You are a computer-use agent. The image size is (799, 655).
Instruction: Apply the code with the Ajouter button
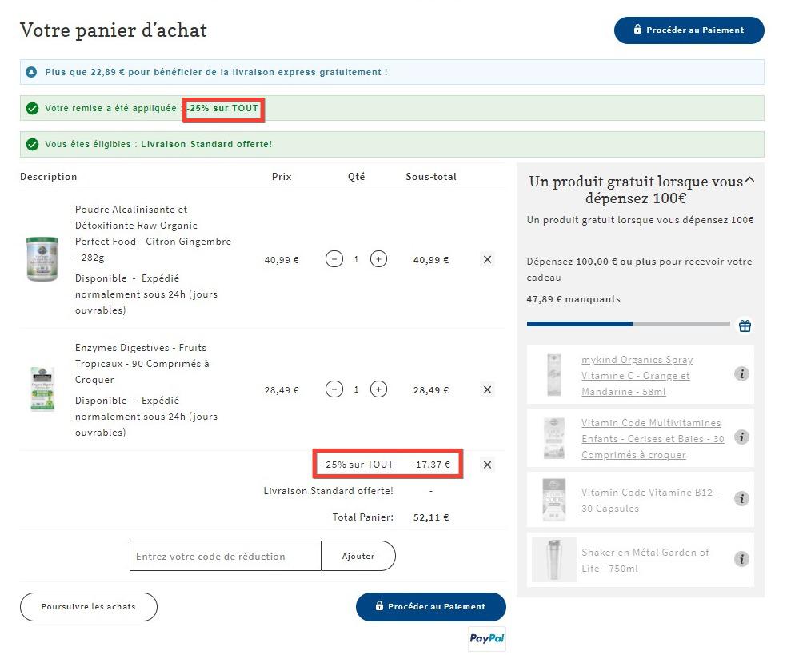(358, 556)
